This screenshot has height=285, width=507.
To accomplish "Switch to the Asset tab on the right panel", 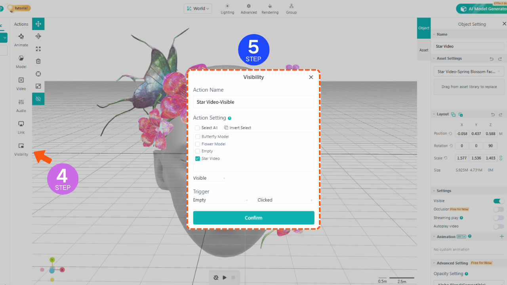I will 423,49.
